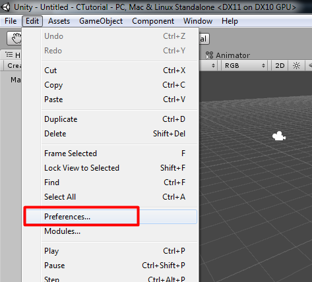This screenshot has width=312, height=282.
Task: Open the Component menu
Action: [x=153, y=21]
